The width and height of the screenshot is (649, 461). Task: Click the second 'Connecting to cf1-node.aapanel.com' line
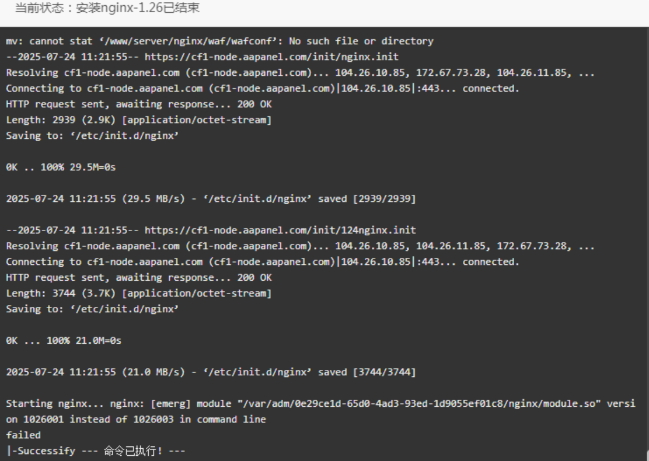coord(263,262)
